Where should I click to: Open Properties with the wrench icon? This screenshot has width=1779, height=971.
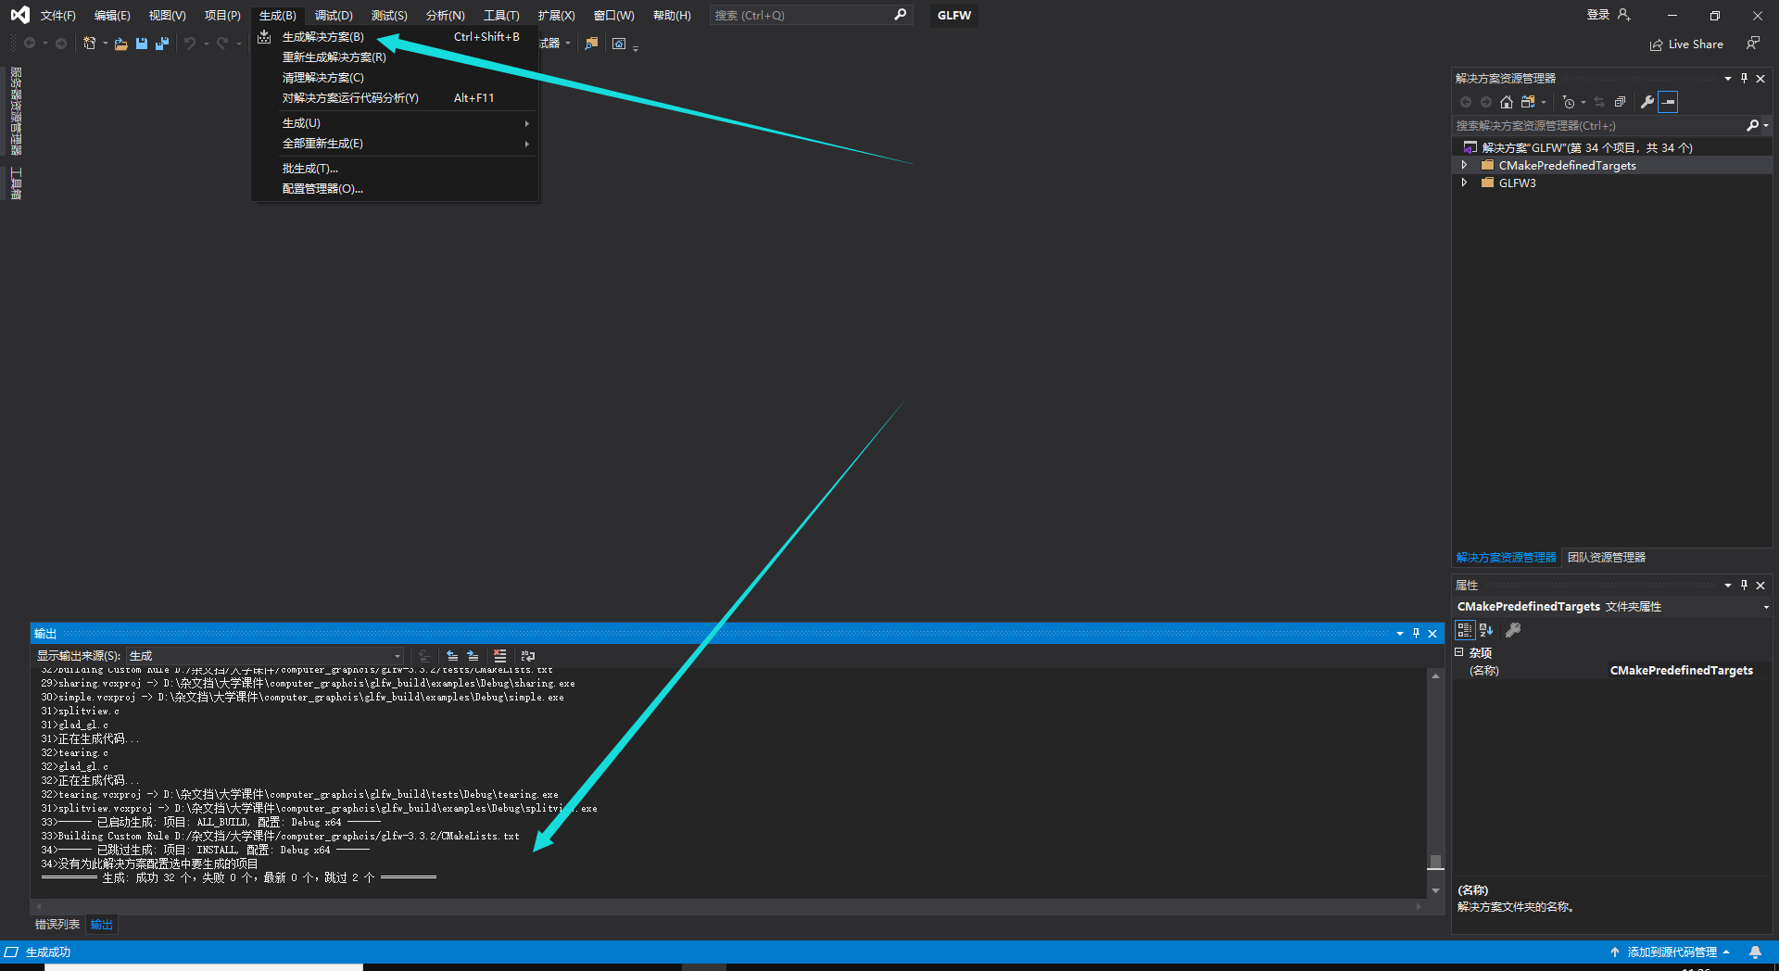(x=1647, y=102)
